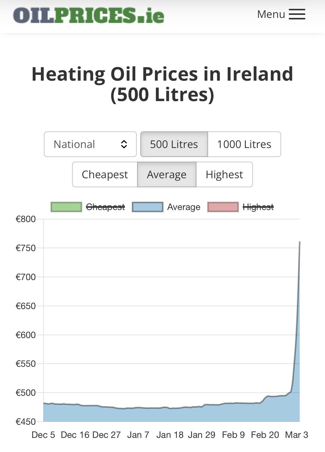The width and height of the screenshot is (325, 452).
Task: Toggle the Cheapest series legend label
Action: pos(105,207)
